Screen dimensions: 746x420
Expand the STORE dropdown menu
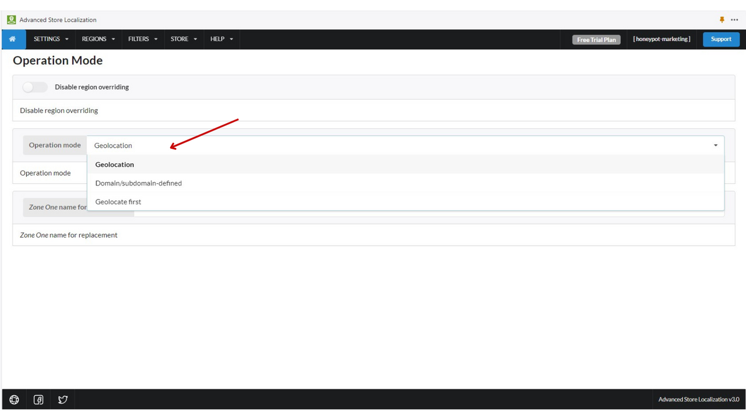coord(184,39)
